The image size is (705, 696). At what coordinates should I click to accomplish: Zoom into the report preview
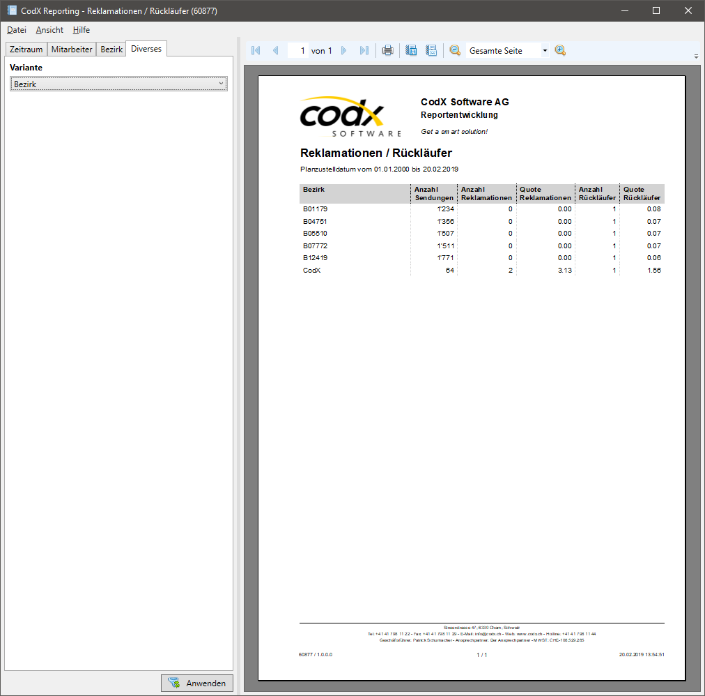tap(560, 50)
